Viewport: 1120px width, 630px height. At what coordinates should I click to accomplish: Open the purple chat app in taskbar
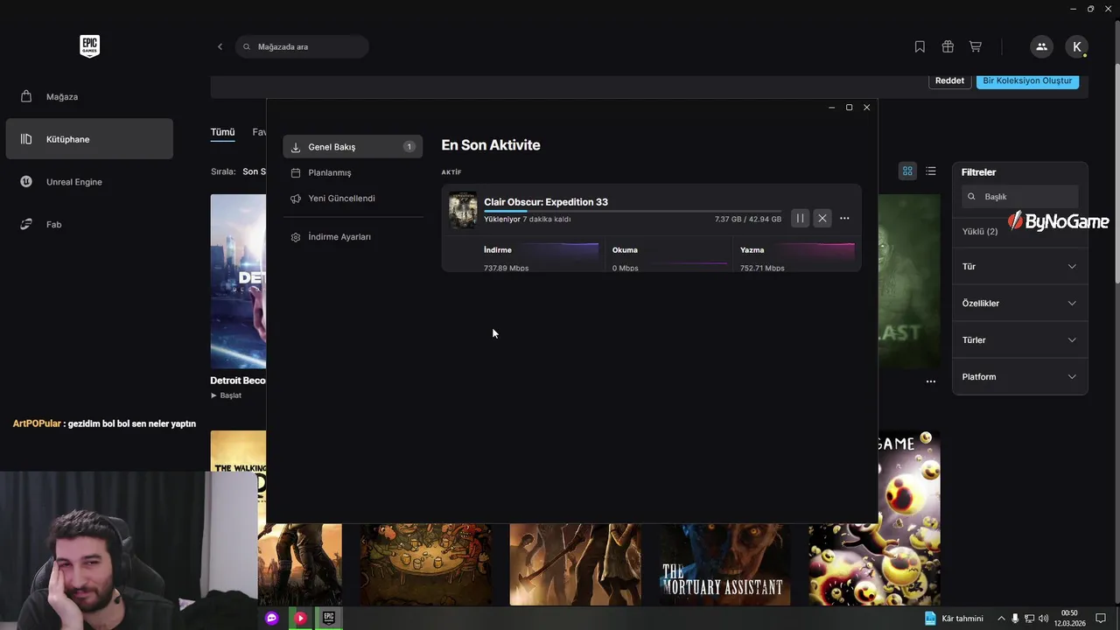point(272,618)
